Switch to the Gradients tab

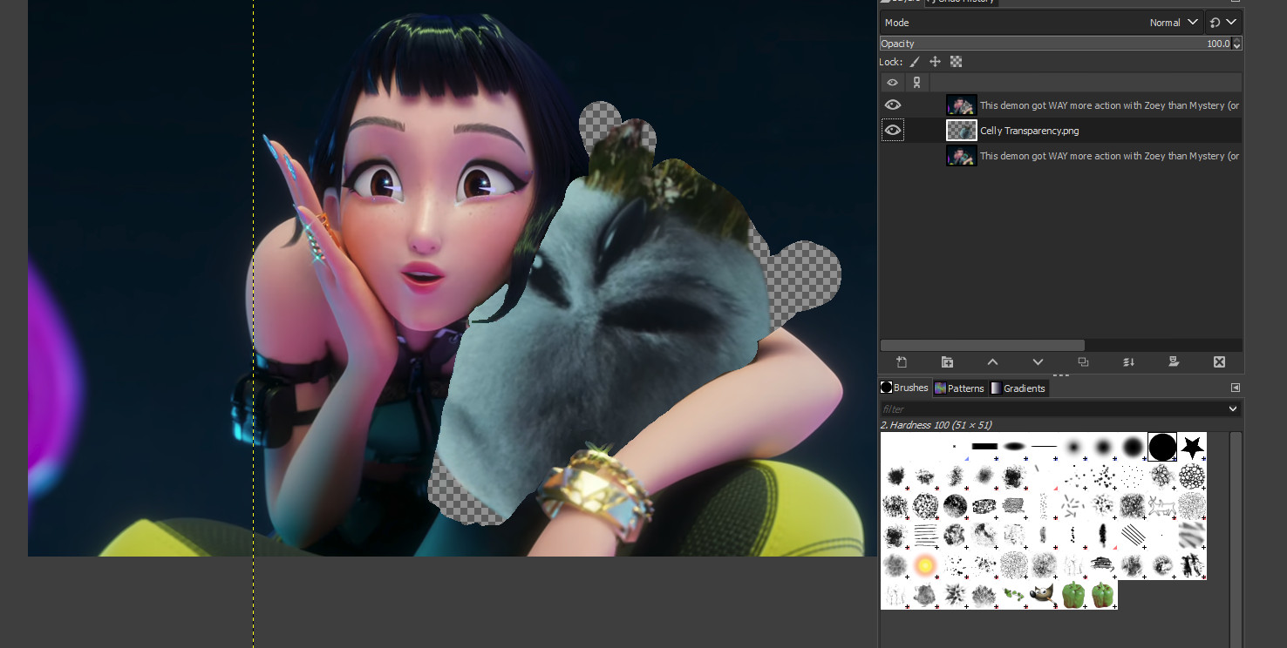1018,388
